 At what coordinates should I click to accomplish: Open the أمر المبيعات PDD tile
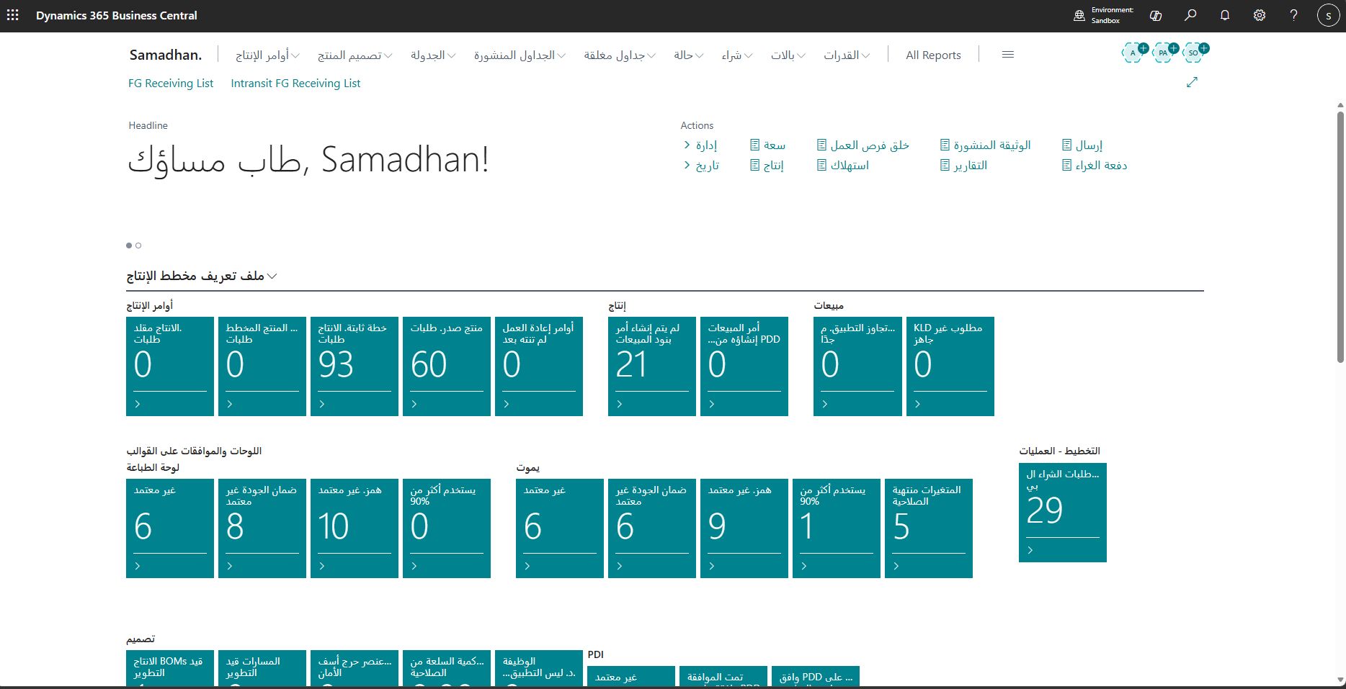(744, 366)
